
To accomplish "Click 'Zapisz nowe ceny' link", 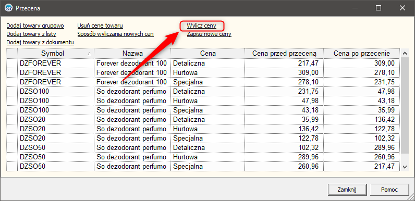I will 209,34.
